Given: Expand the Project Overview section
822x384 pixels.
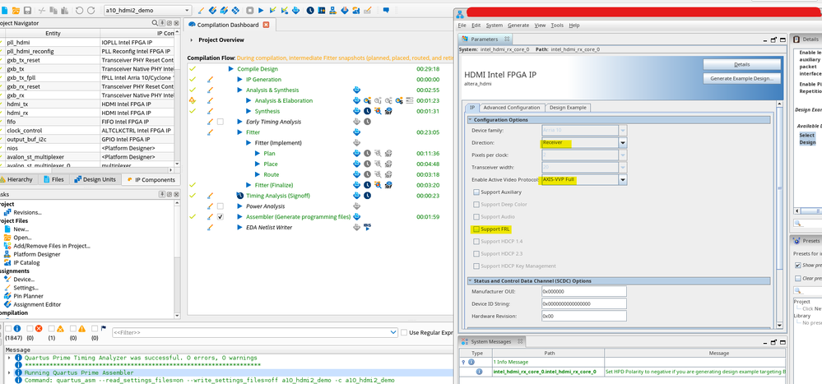Looking at the screenshot, I should (192, 40).
